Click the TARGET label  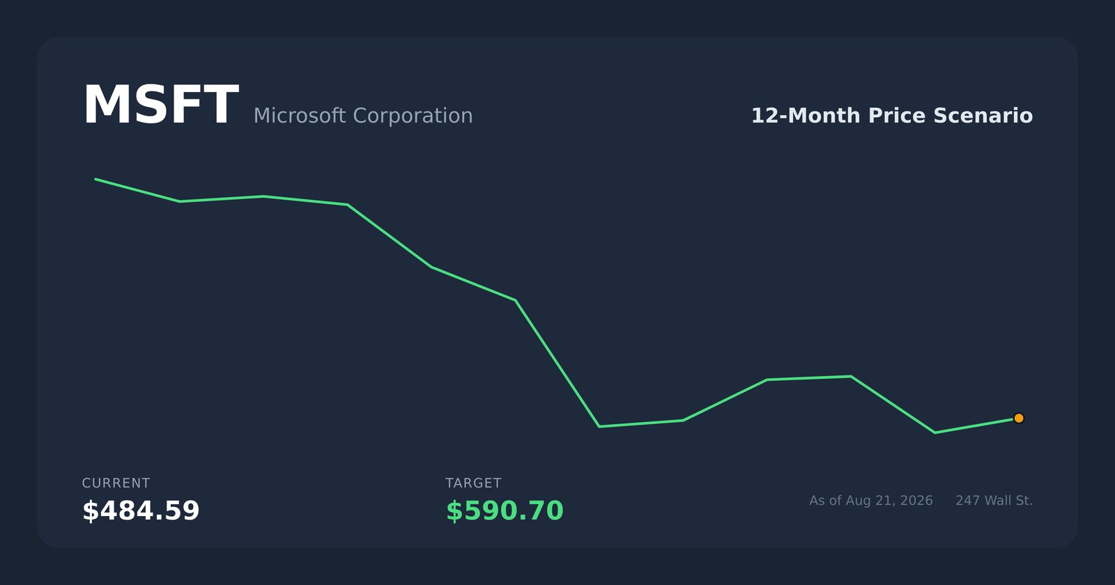tap(473, 483)
